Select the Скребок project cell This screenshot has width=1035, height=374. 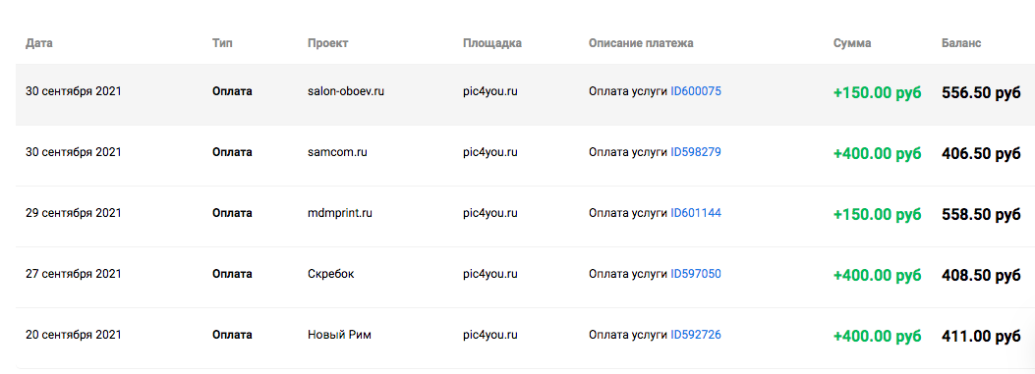330,274
